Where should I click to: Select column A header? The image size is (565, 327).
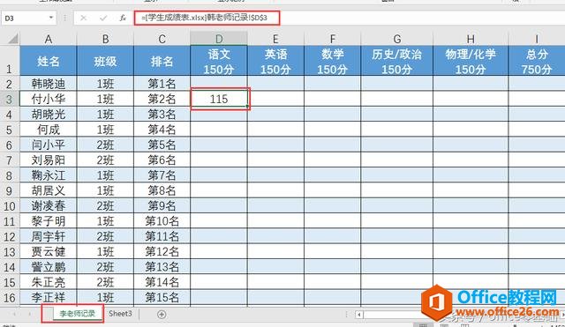click(x=49, y=39)
